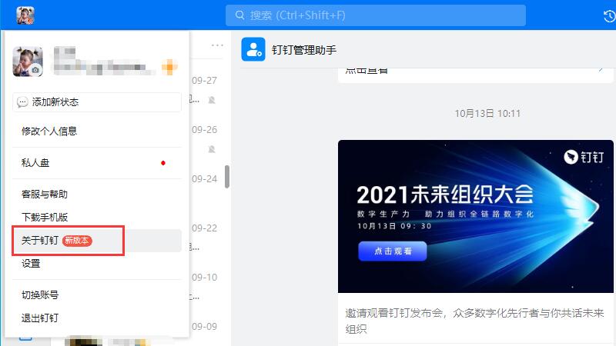Click the muted bell icon under 09-26
The width and height of the screenshot is (616, 346).
click(212, 149)
